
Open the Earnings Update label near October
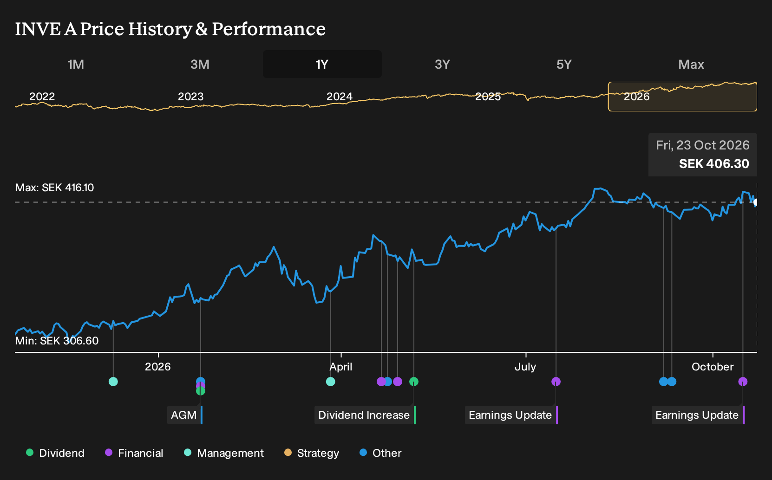tap(698, 415)
